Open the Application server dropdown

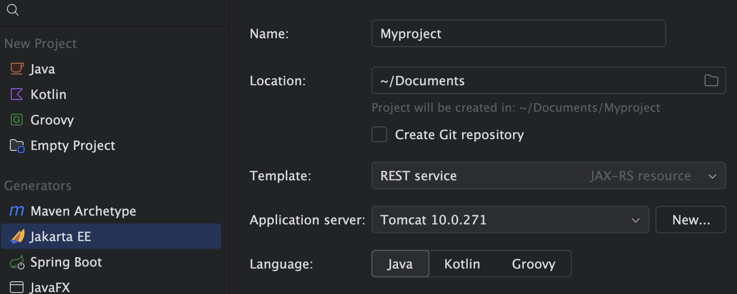tap(635, 220)
